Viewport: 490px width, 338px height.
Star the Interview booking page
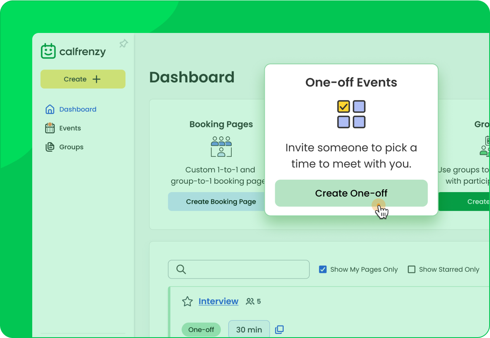(x=187, y=301)
